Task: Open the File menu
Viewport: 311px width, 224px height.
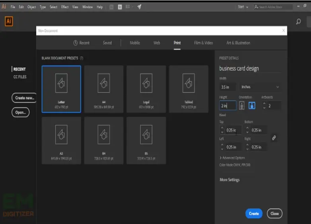Action: pos(13,7)
